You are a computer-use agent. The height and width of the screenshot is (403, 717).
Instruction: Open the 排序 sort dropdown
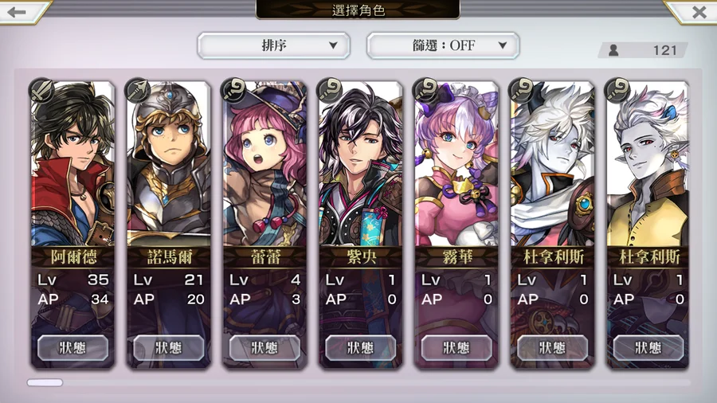coord(273,45)
